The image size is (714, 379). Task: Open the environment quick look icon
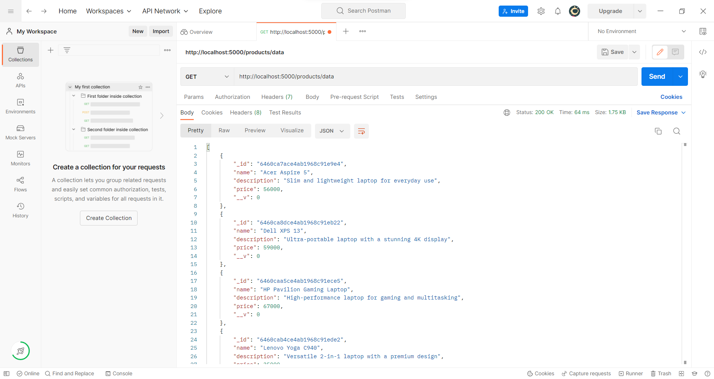coord(703,31)
